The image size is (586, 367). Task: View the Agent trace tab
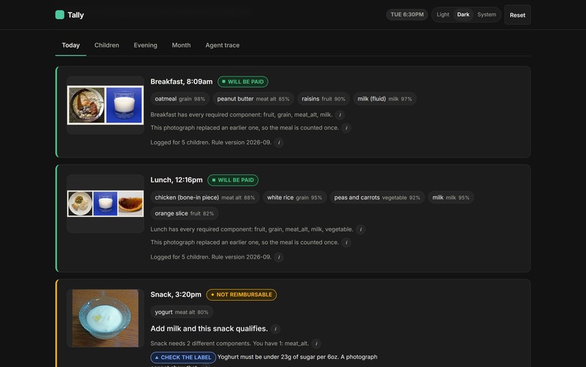[222, 45]
